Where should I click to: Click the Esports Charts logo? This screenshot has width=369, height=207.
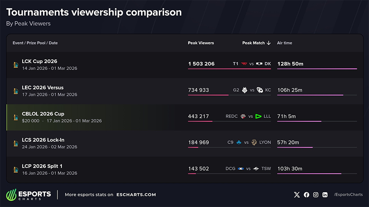(x=29, y=195)
